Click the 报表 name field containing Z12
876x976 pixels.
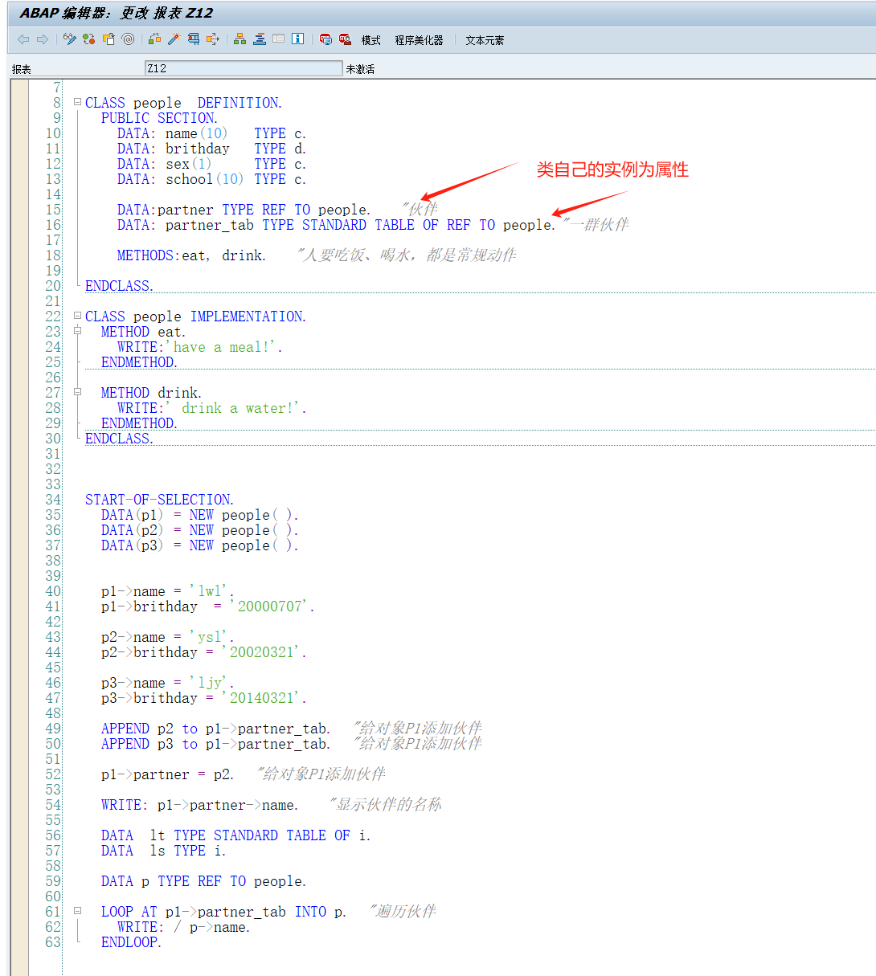click(x=244, y=68)
